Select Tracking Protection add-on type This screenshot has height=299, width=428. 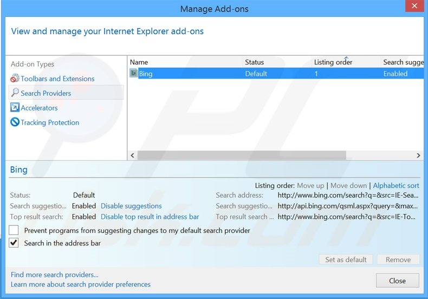tap(50, 122)
